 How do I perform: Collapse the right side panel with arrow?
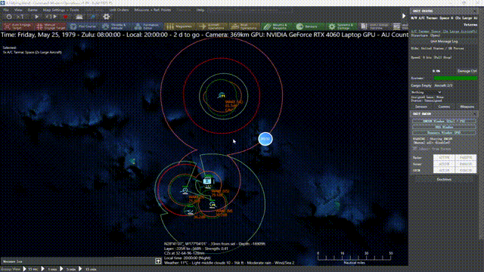click(404, 16)
